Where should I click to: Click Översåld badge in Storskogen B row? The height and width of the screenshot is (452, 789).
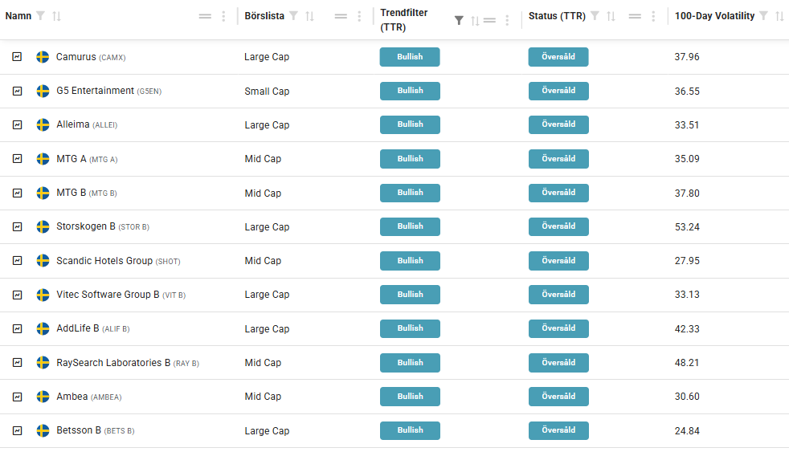click(x=558, y=226)
